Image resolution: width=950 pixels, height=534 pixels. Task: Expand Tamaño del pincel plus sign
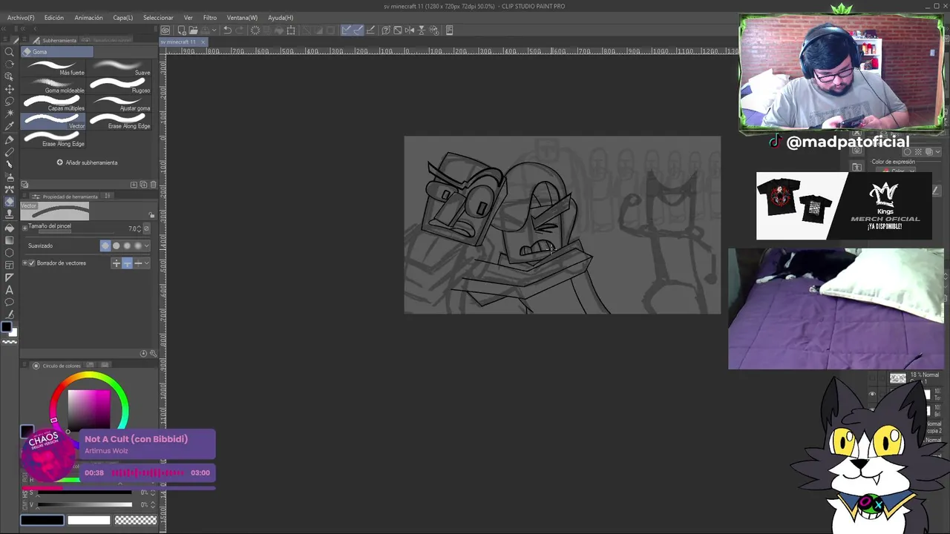[25, 227]
